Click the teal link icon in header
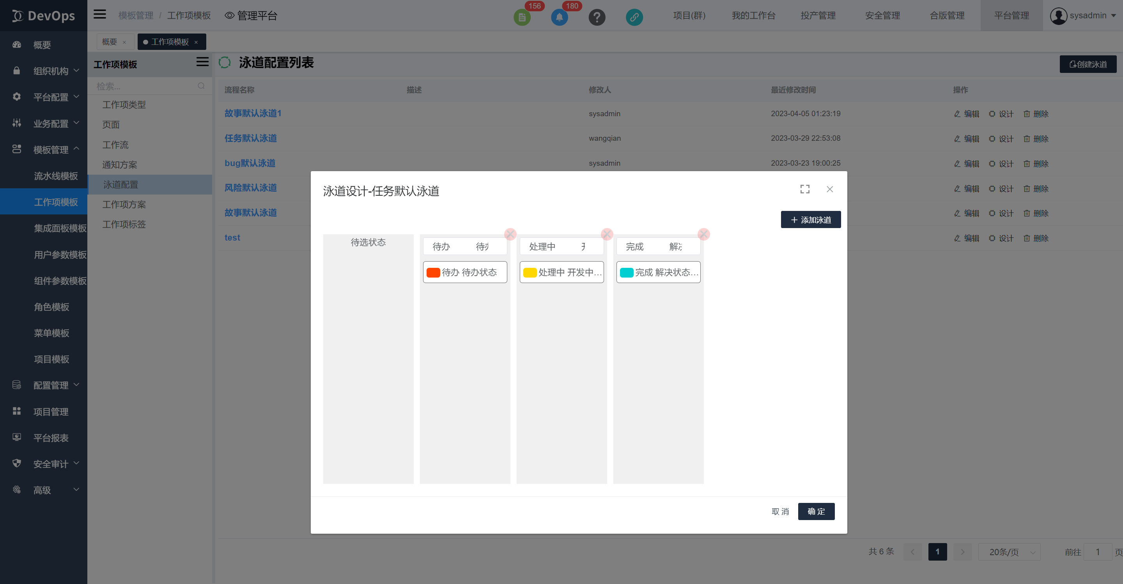The width and height of the screenshot is (1123, 584). click(x=634, y=17)
